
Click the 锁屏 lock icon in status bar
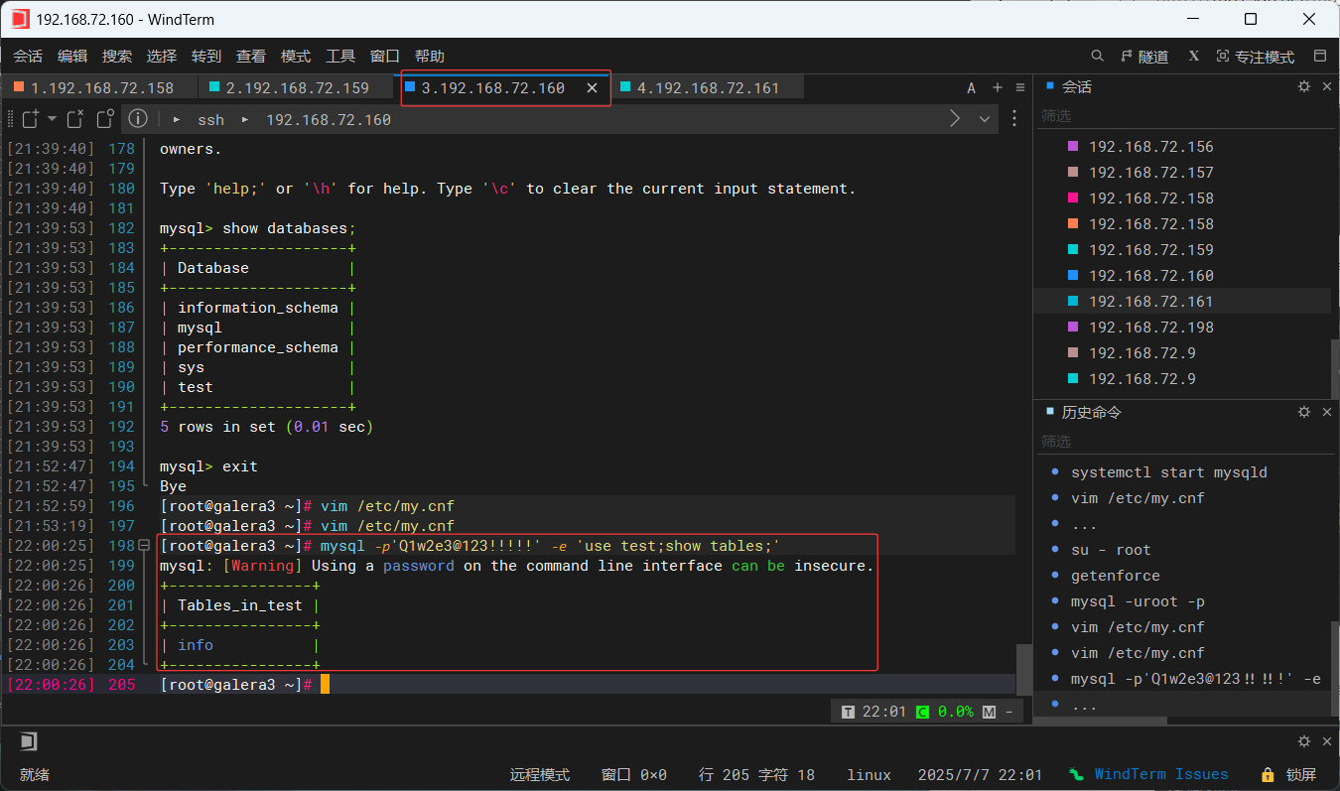point(1267,774)
